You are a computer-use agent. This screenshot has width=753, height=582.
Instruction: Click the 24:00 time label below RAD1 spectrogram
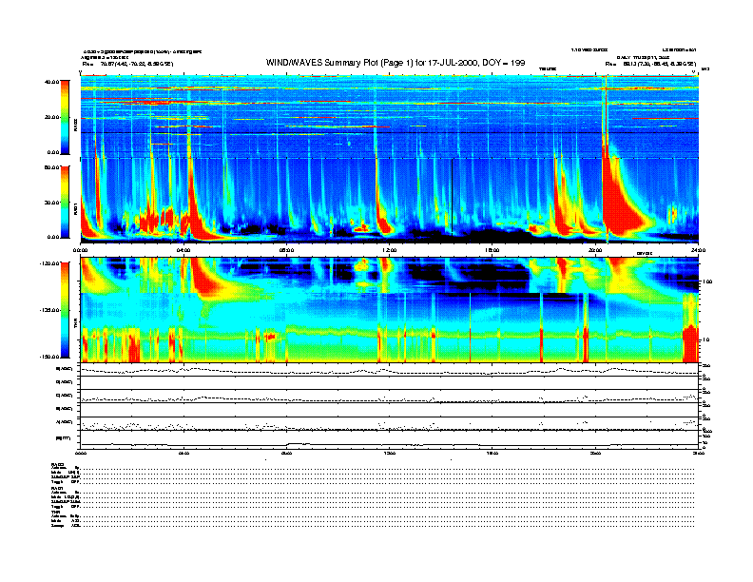click(698, 250)
